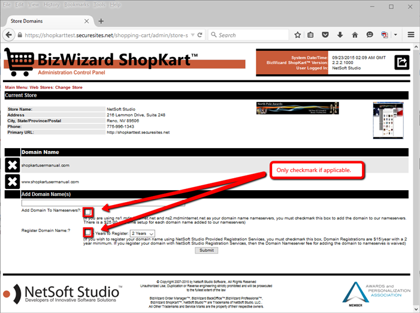420x313 pixels.
Task: Follow the Main Menu breadcrumb link
Action: [16, 88]
